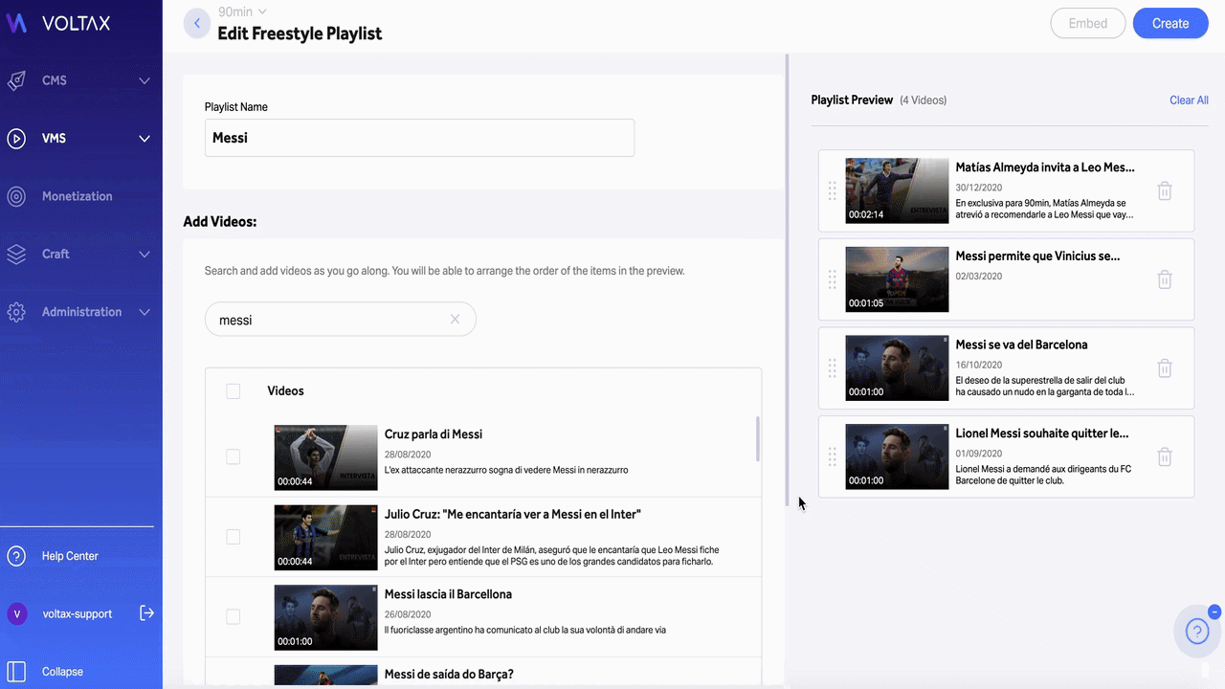Click the Craft layers icon
This screenshot has height=689, width=1225.
pyautogui.click(x=16, y=255)
